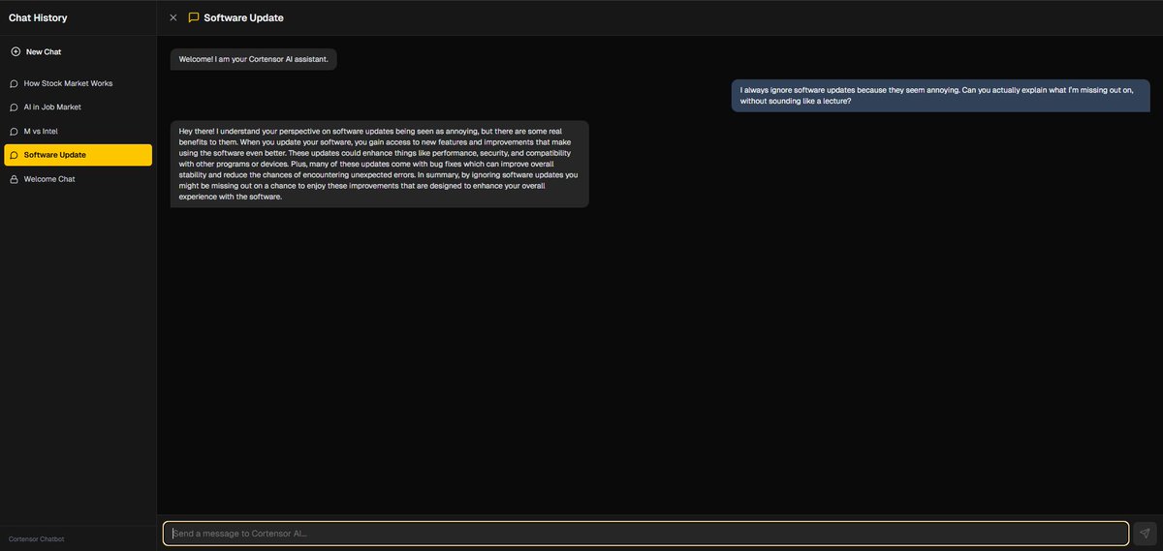This screenshot has width=1163, height=551.
Task: Click the user message about ignoring software updates
Action: click(942, 95)
